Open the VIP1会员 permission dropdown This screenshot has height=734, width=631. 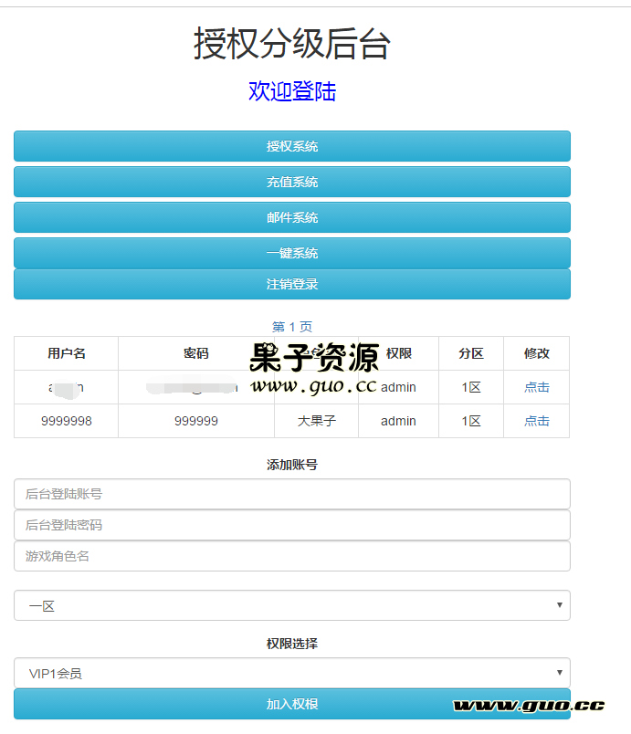click(x=292, y=674)
